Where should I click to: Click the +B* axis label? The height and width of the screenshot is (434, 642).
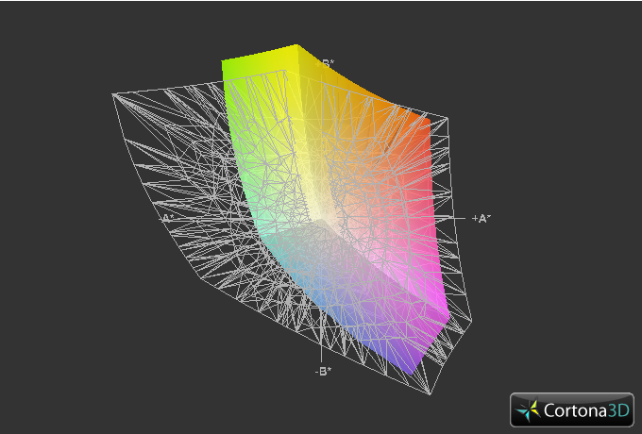(326, 64)
